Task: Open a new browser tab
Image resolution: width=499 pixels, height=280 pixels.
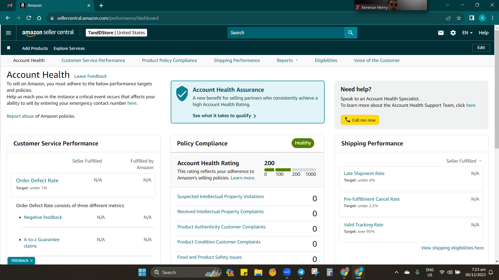Action: (101, 5)
